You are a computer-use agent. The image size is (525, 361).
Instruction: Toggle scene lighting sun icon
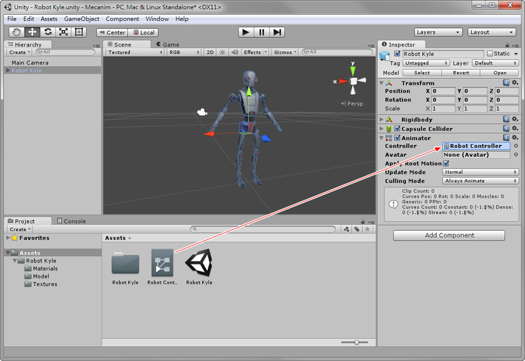(223, 53)
